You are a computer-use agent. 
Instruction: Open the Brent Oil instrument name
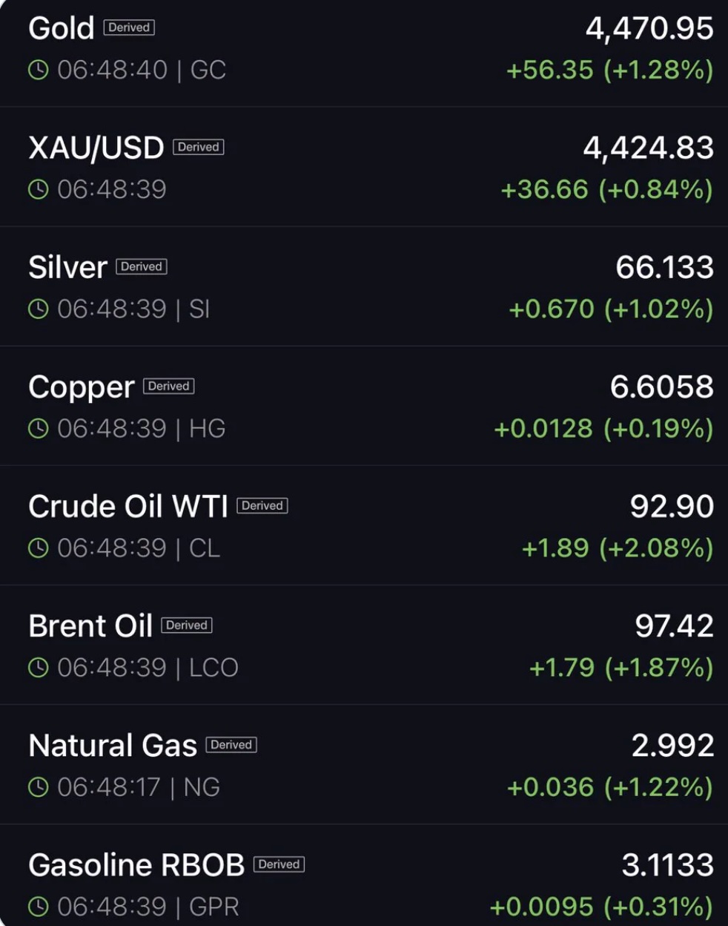90,625
